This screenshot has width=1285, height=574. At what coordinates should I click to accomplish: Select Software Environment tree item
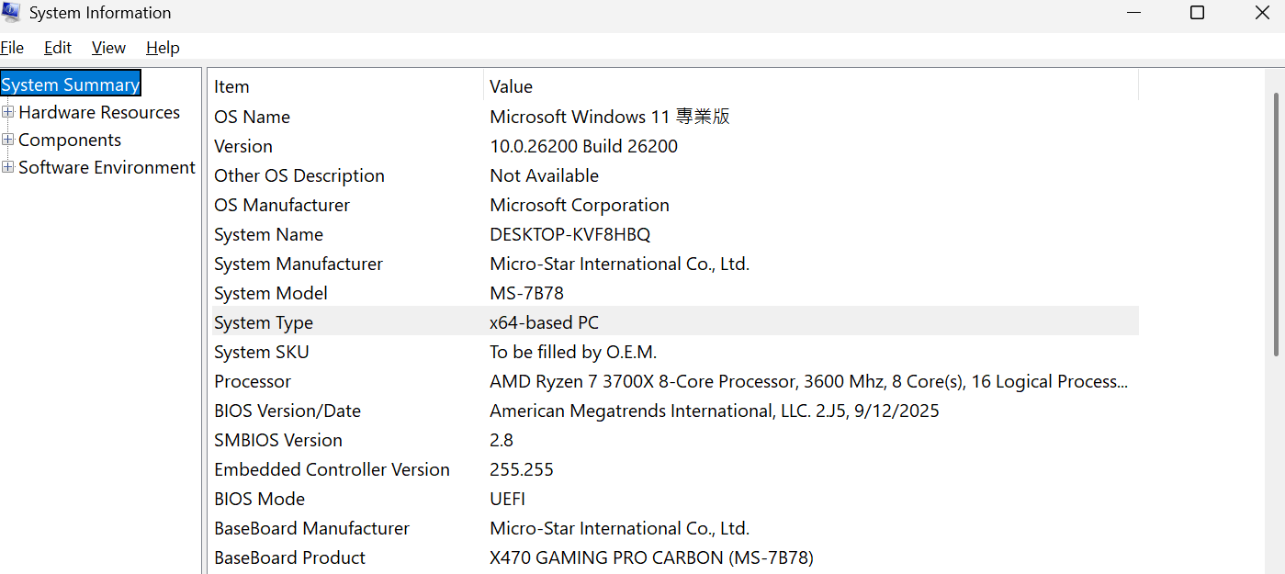point(107,167)
